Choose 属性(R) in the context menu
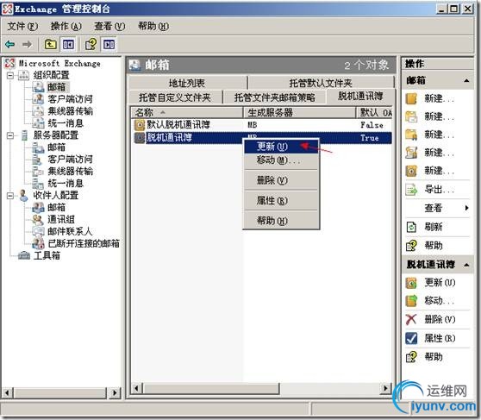This screenshot has height=420, width=481. pos(281,200)
